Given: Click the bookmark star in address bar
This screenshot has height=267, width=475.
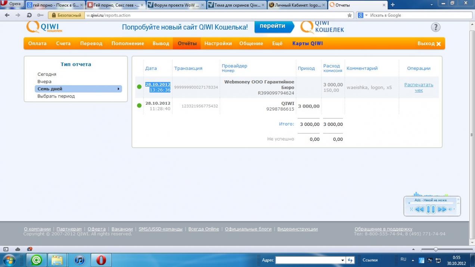Looking at the screenshot, I should pos(350,15).
